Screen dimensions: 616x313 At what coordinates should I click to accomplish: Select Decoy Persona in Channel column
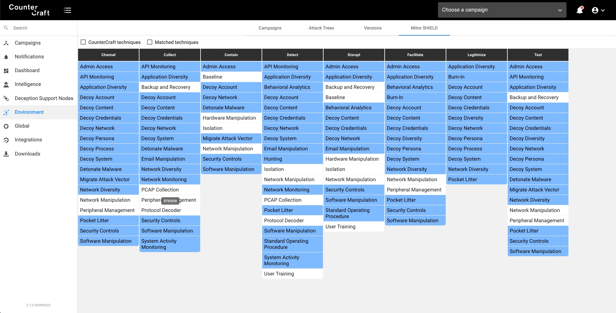[x=108, y=139]
